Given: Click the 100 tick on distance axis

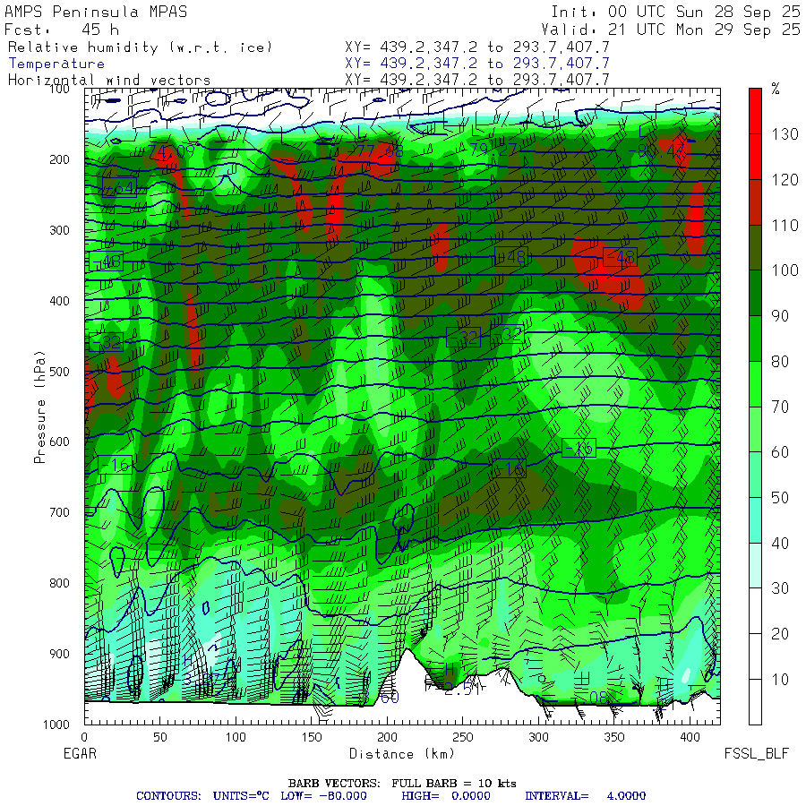Looking at the screenshot, I should coord(236,737).
